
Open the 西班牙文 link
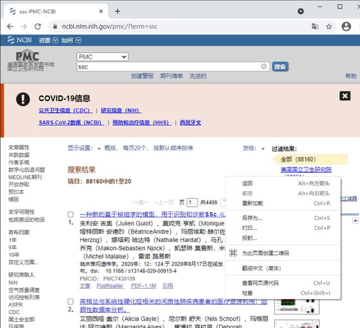click(190, 122)
